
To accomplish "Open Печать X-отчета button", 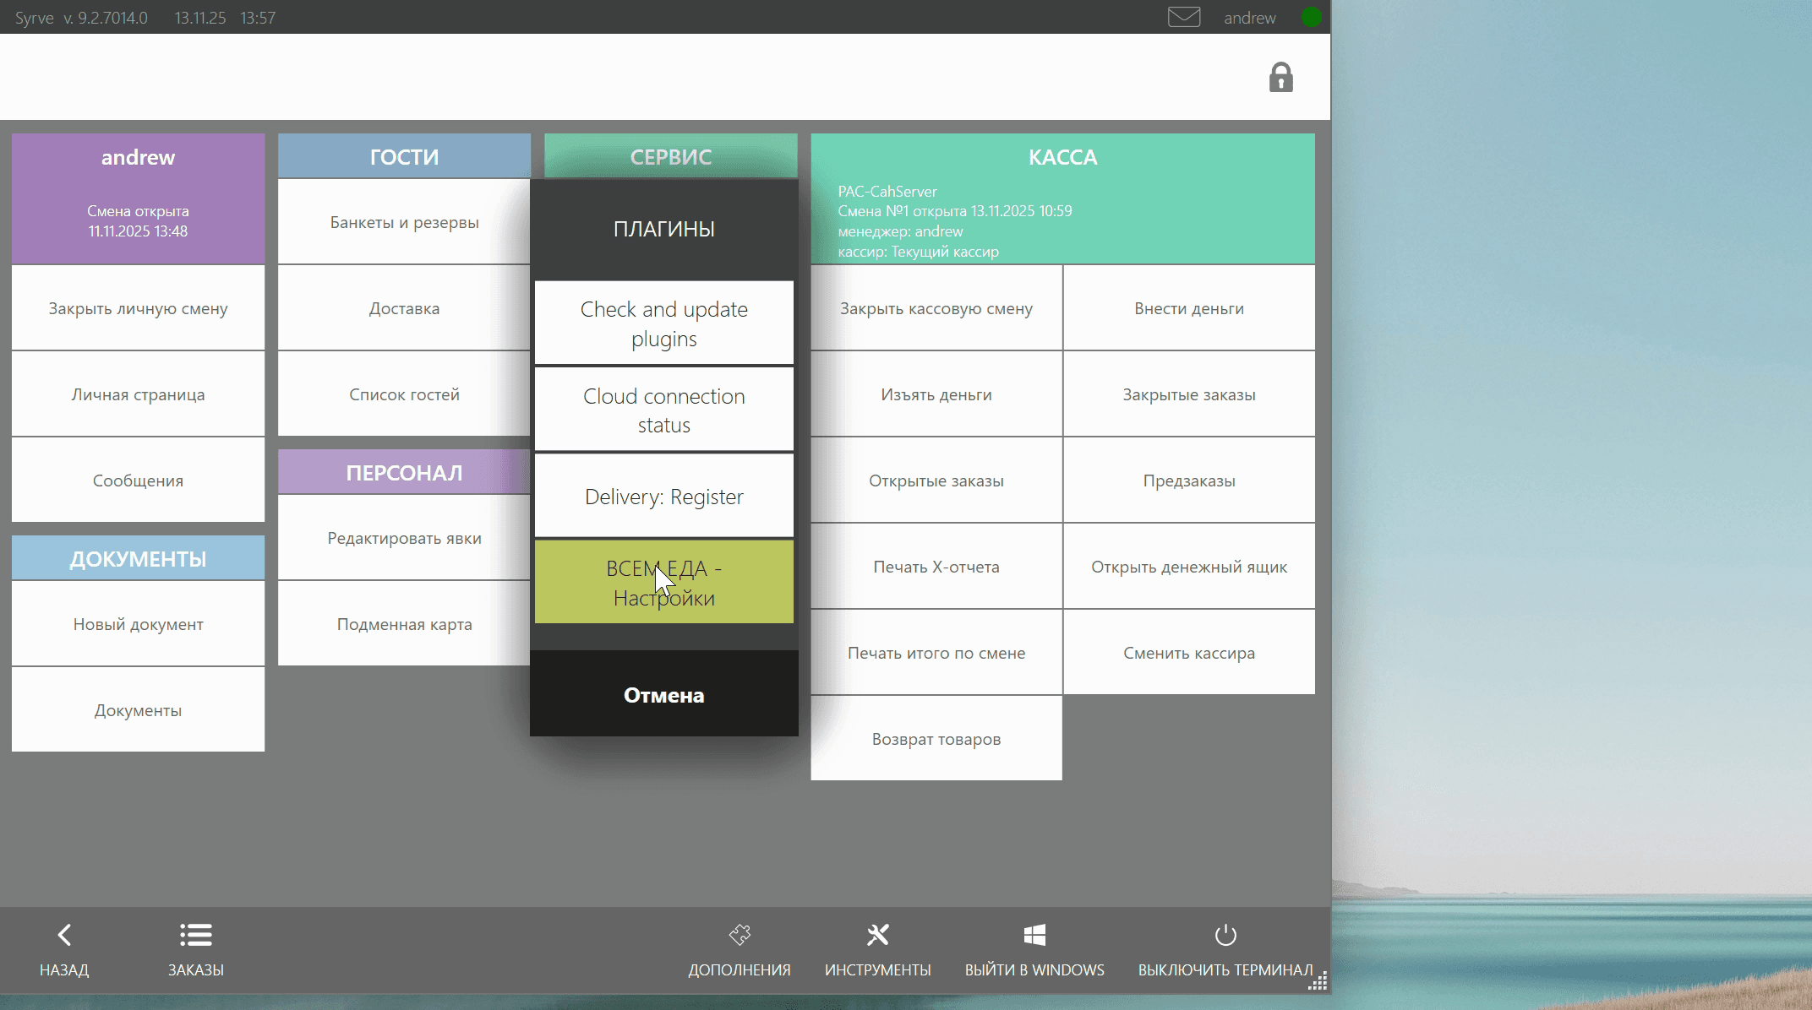I will pyautogui.click(x=936, y=567).
